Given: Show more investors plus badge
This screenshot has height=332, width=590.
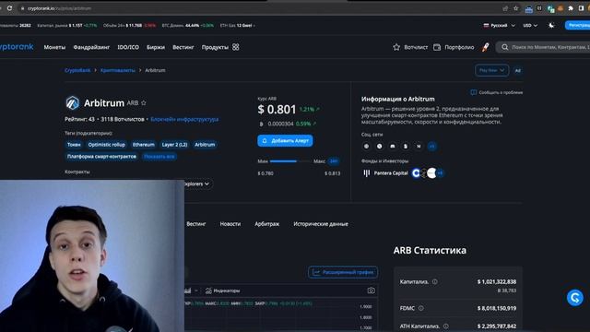Looking at the screenshot, I should 440,172.
